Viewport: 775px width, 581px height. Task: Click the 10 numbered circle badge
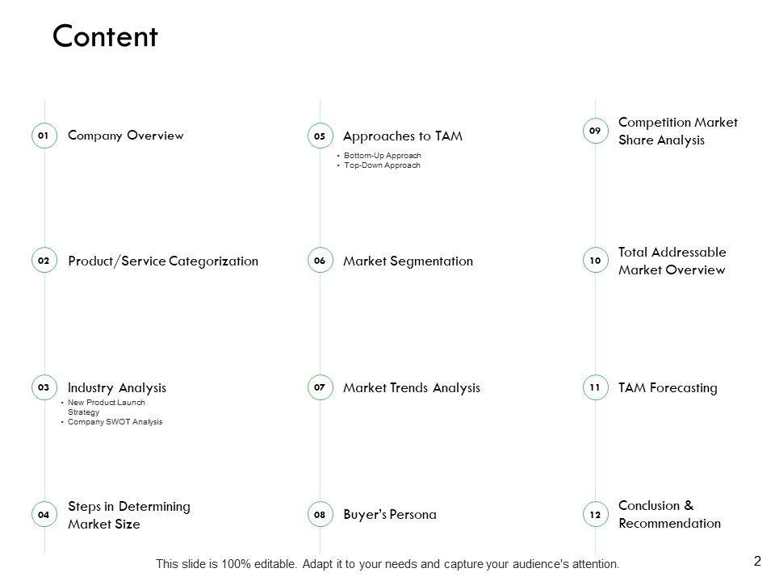click(595, 261)
